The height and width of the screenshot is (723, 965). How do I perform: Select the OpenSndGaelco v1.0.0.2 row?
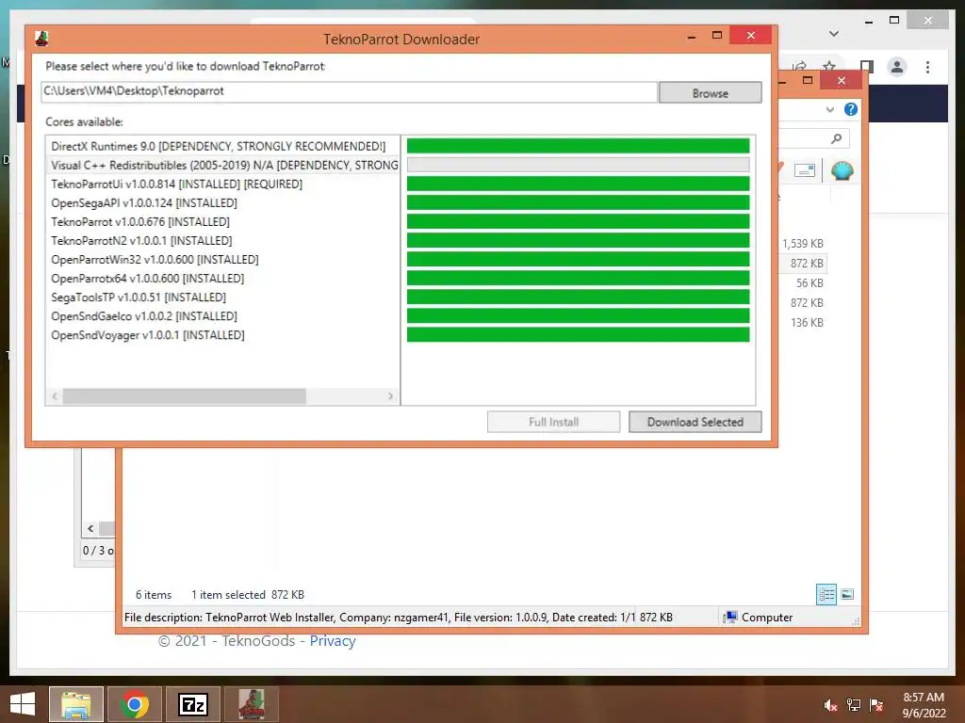(222, 316)
